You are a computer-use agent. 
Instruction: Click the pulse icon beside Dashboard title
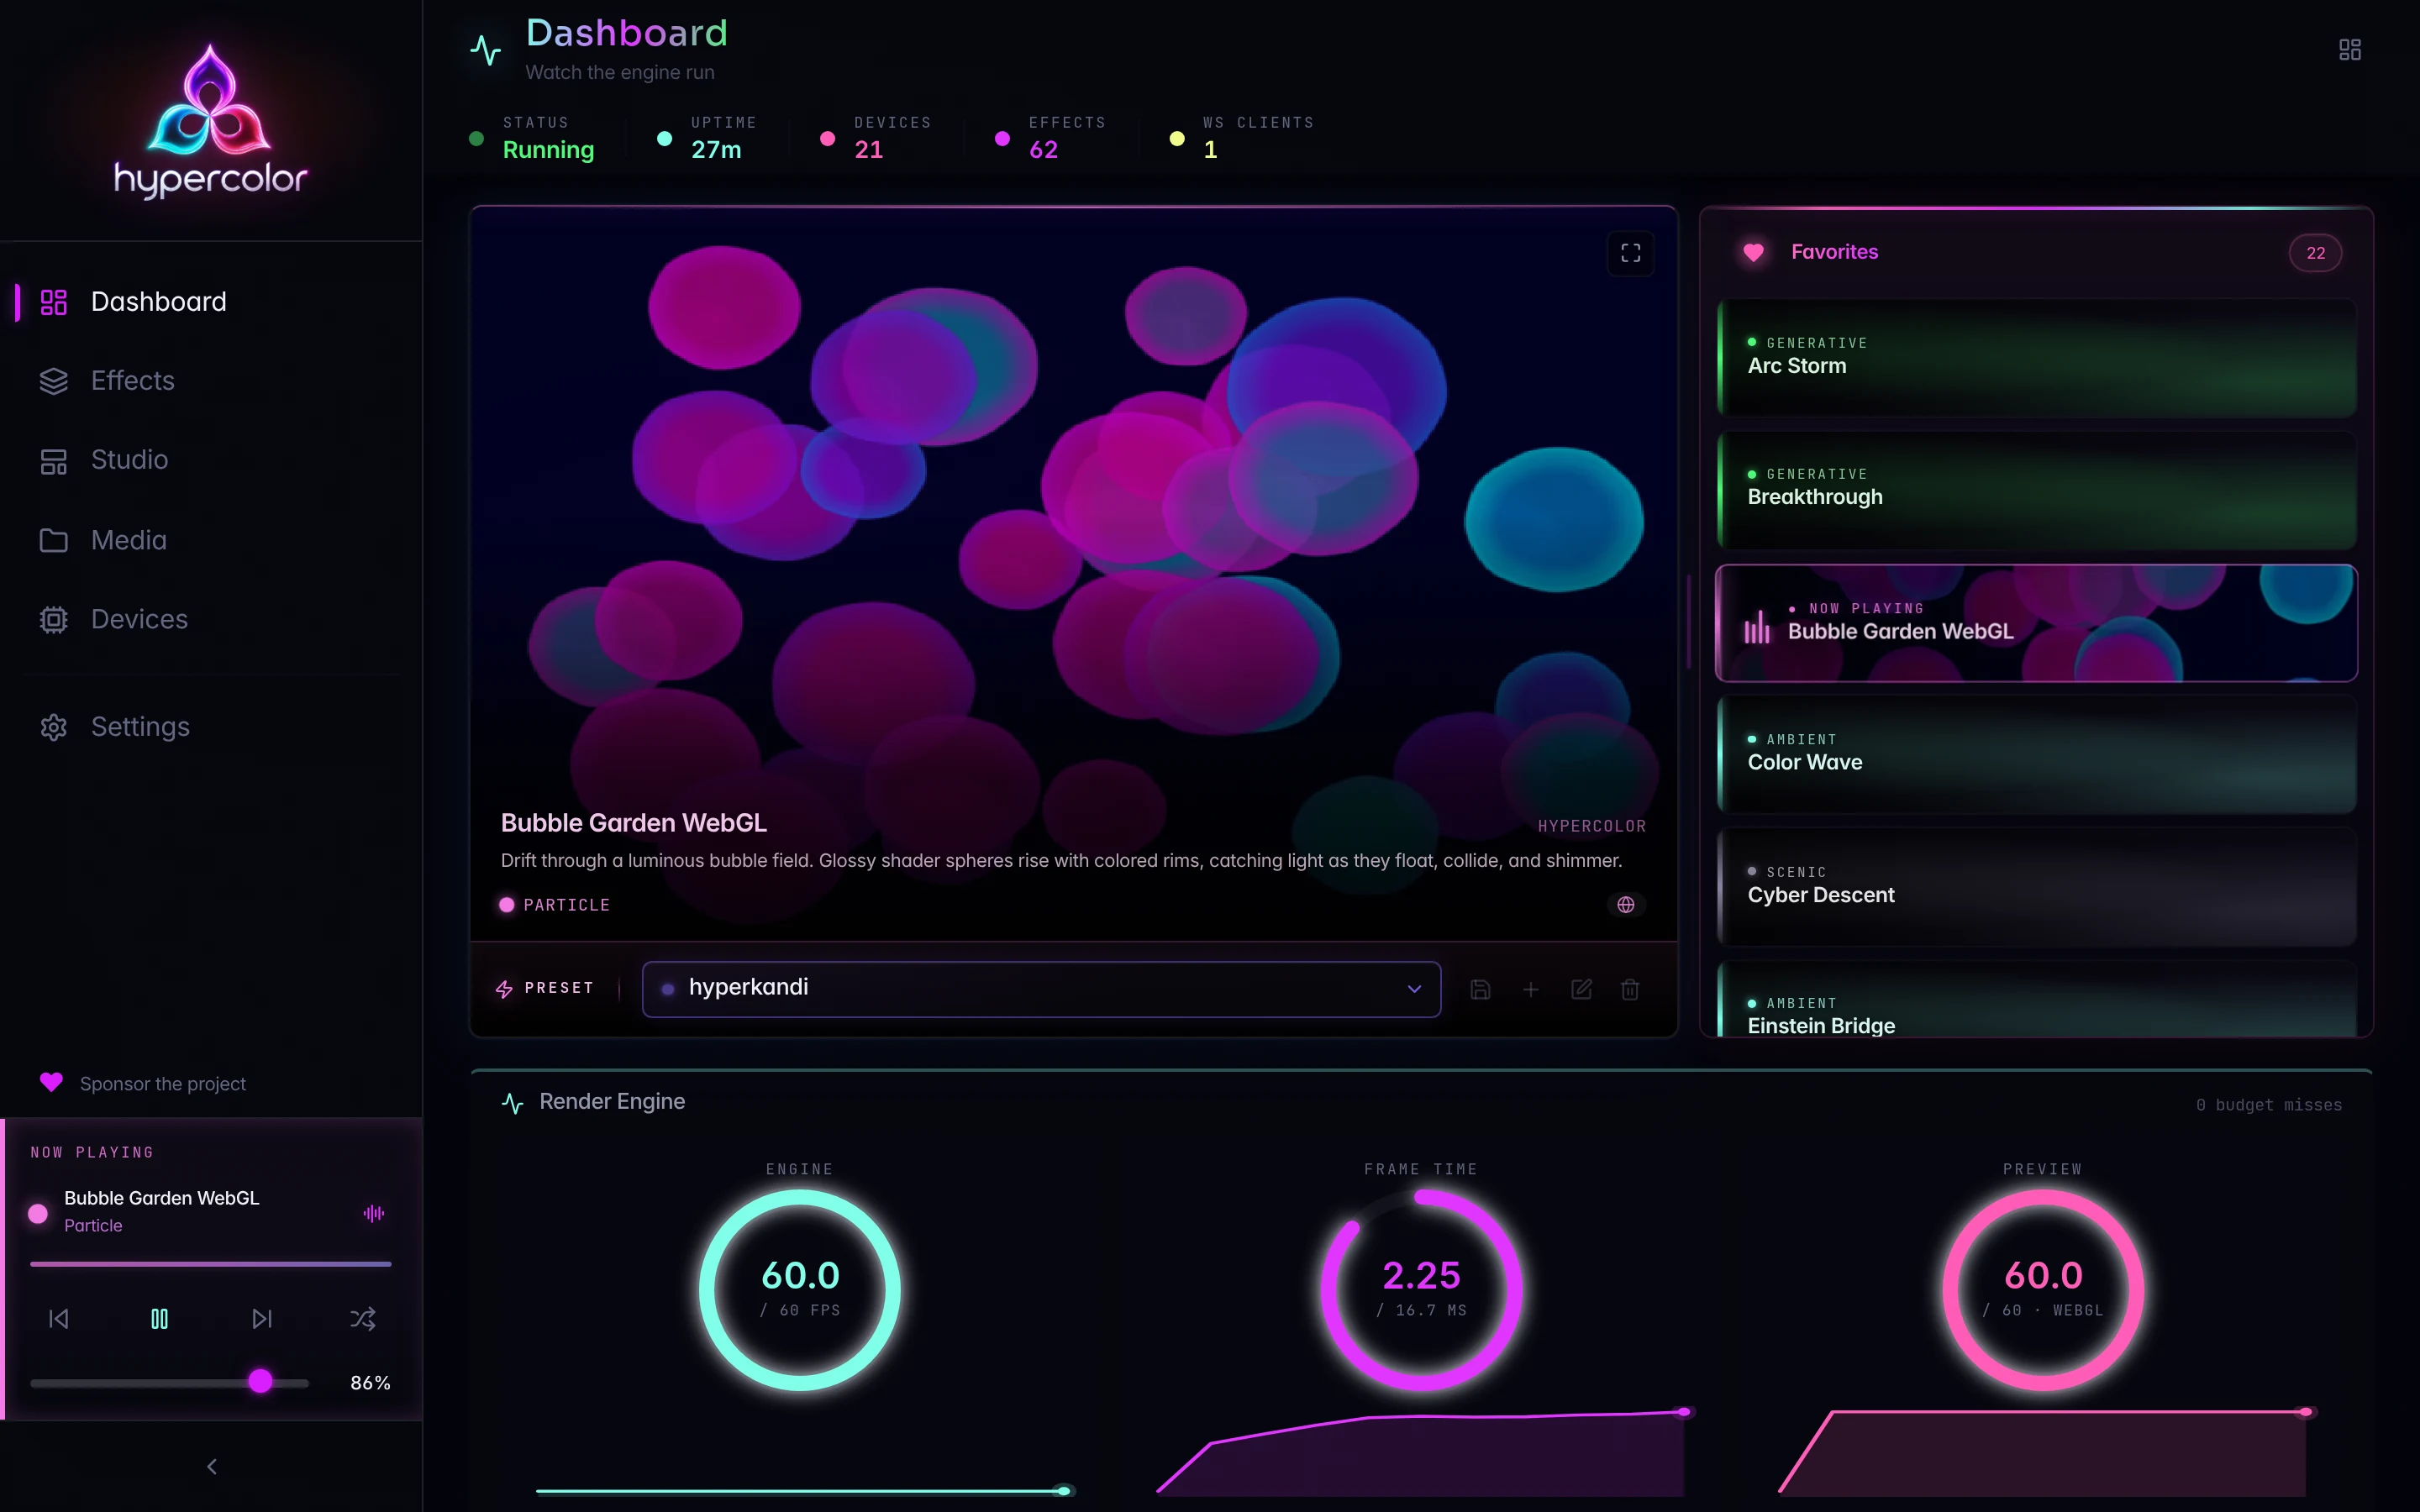coord(485,50)
